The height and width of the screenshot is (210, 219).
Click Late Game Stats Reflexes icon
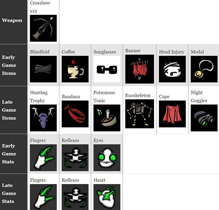pyautogui.click(x=75, y=197)
